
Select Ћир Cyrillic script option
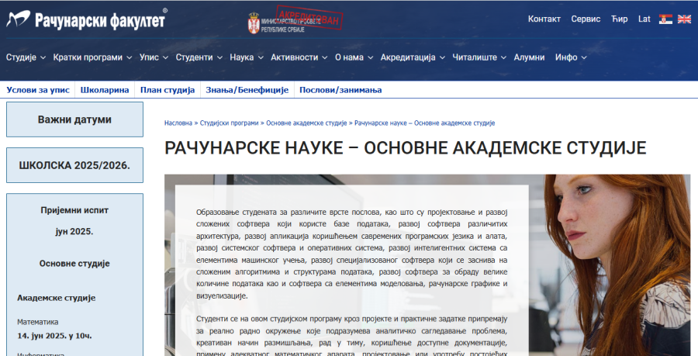619,19
